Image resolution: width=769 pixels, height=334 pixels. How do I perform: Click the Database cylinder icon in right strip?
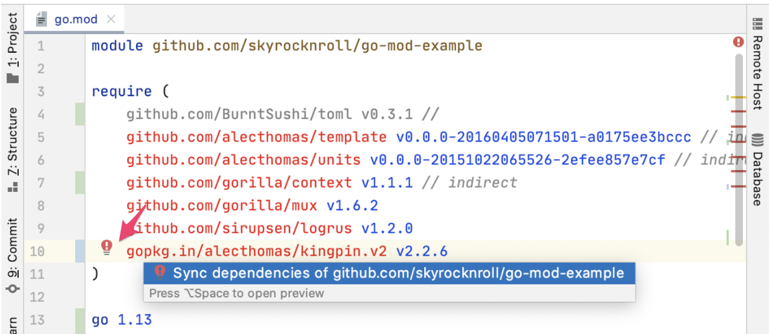point(757,140)
